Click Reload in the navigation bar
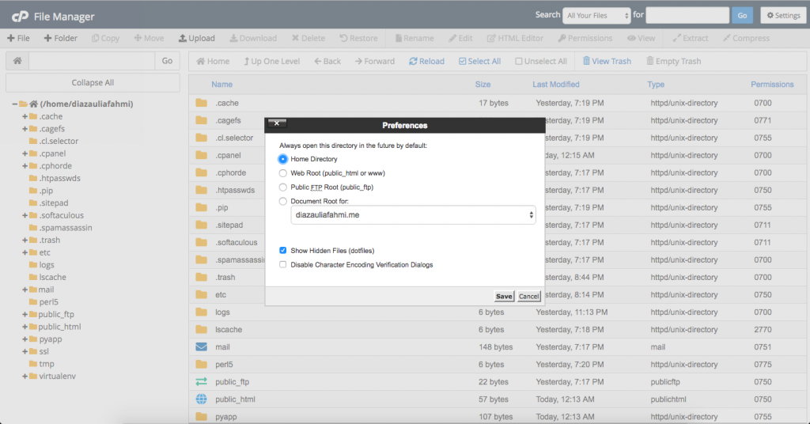 pyautogui.click(x=426, y=61)
